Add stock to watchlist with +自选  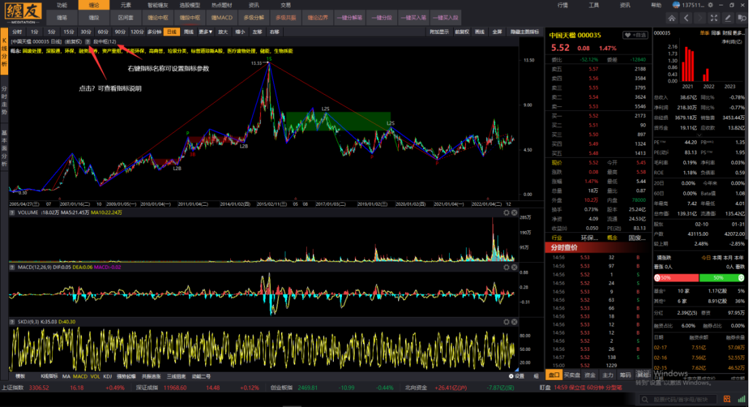[x=636, y=35]
